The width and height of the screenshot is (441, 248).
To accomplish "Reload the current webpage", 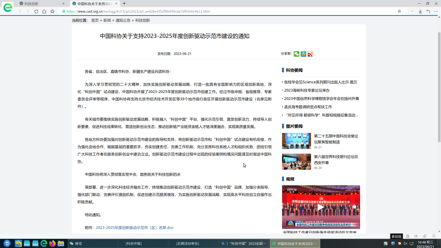I will (36, 11).
